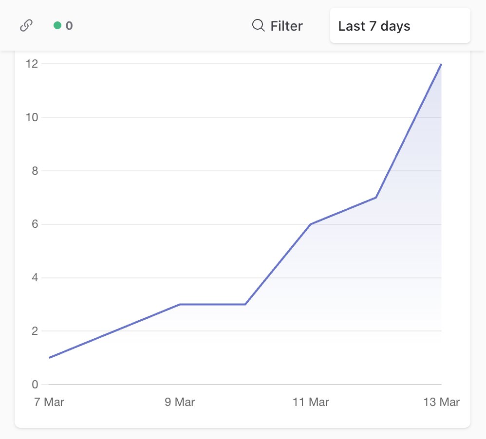Click the data point at 12 on the chart

(x=440, y=64)
